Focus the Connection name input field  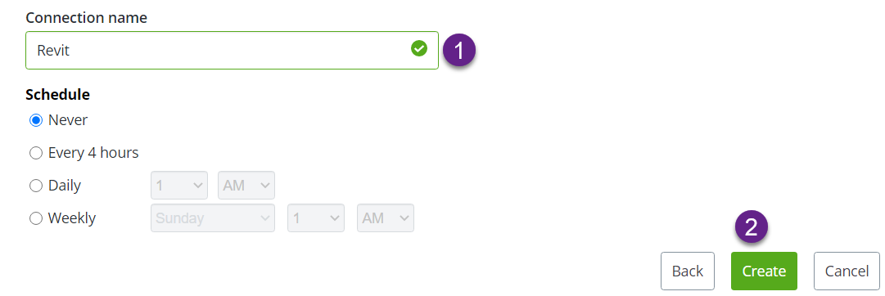coord(232,50)
